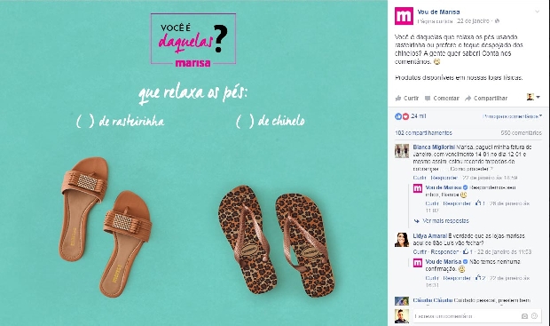The width and height of the screenshot is (550, 326).
Task: Click the emoji icon in comment box
Action: coord(534,316)
